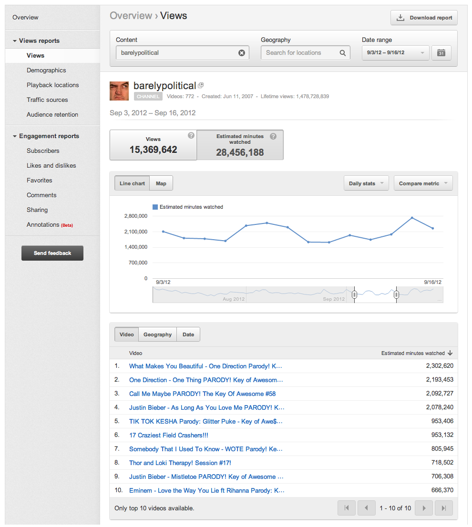
Task: Open the Overview sidebar item
Action: pos(25,18)
